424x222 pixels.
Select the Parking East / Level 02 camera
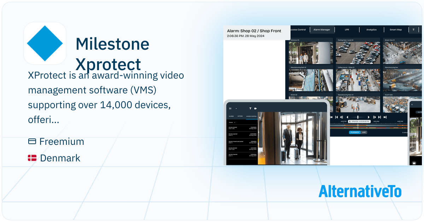(x=358, y=51)
